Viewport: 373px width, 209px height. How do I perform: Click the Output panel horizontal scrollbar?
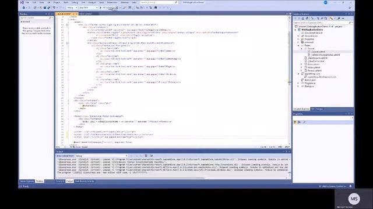click(173, 178)
